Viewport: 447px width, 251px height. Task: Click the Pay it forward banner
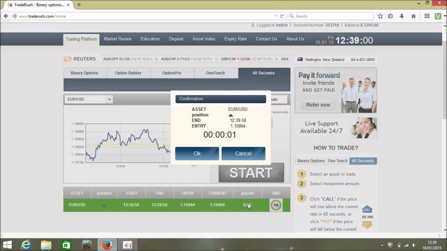336,90
